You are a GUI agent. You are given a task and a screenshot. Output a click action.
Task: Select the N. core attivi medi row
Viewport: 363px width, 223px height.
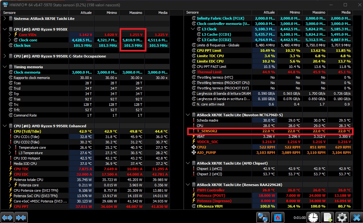pos(269,104)
